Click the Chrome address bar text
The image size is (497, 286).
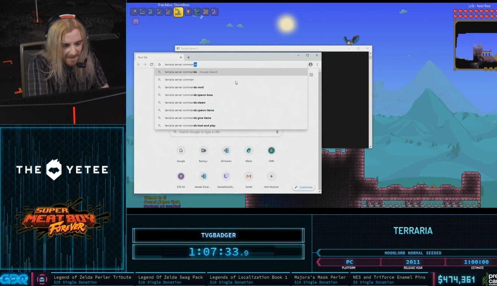pos(181,65)
